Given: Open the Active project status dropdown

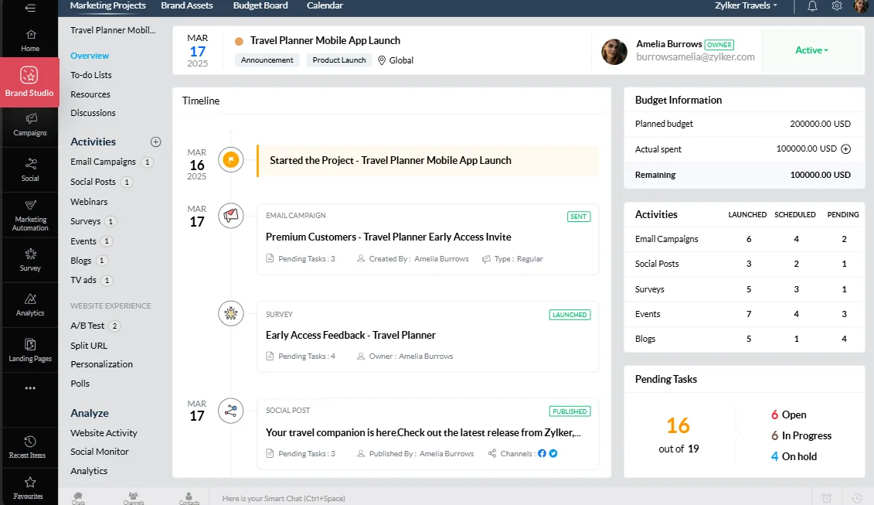Looking at the screenshot, I should click(x=811, y=50).
